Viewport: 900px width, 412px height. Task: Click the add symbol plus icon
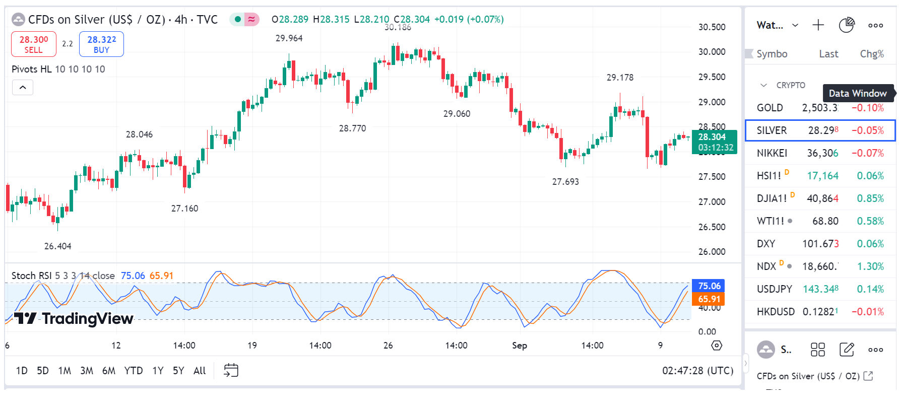(818, 25)
